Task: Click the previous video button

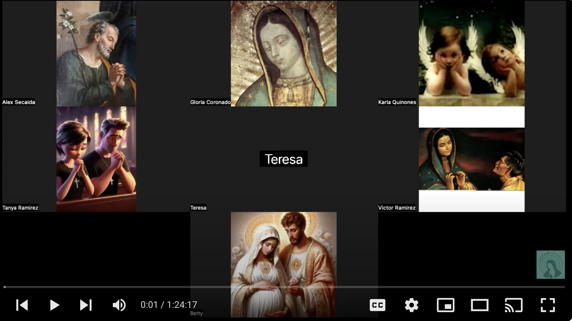Action: (x=22, y=305)
